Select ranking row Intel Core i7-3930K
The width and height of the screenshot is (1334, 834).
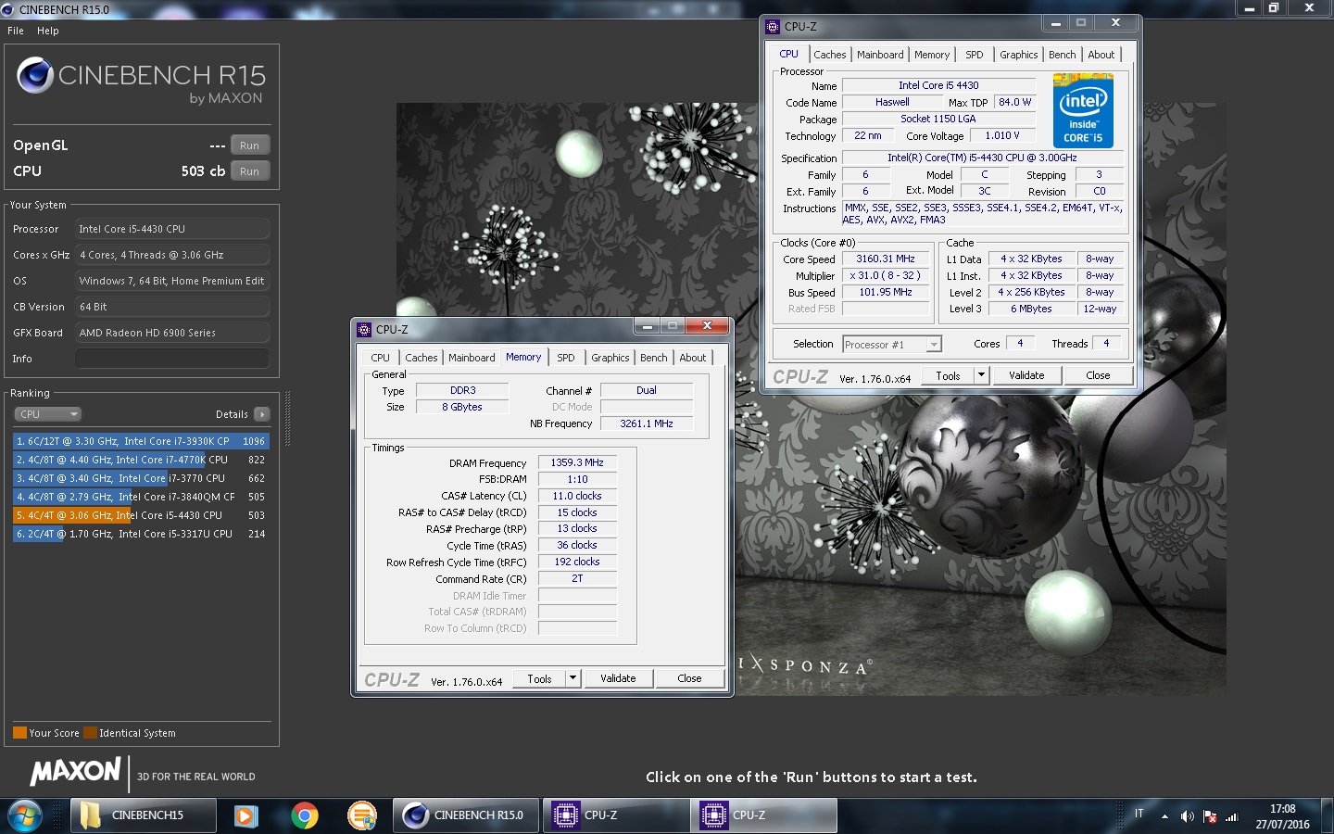tap(141, 441)
